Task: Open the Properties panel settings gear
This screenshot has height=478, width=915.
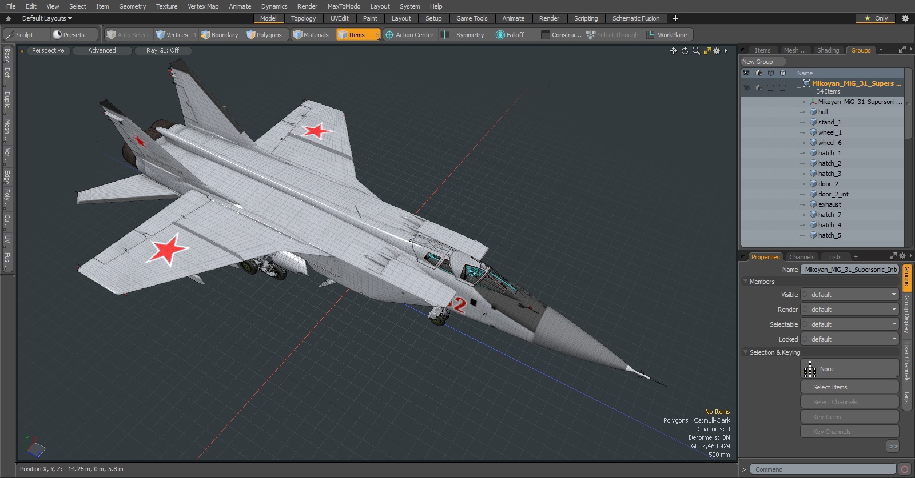Action: (x=902, y=256)
